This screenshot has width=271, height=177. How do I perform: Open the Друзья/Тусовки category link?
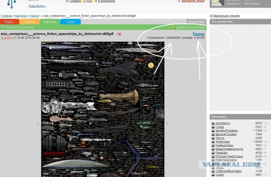tap(226, 134)
